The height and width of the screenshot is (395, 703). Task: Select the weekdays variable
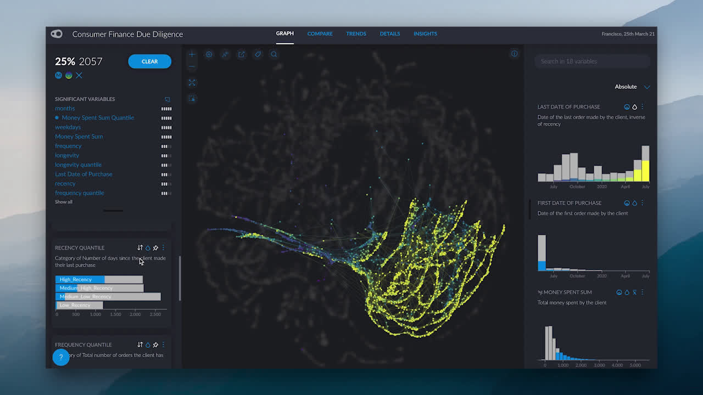(x=68, y=127)
